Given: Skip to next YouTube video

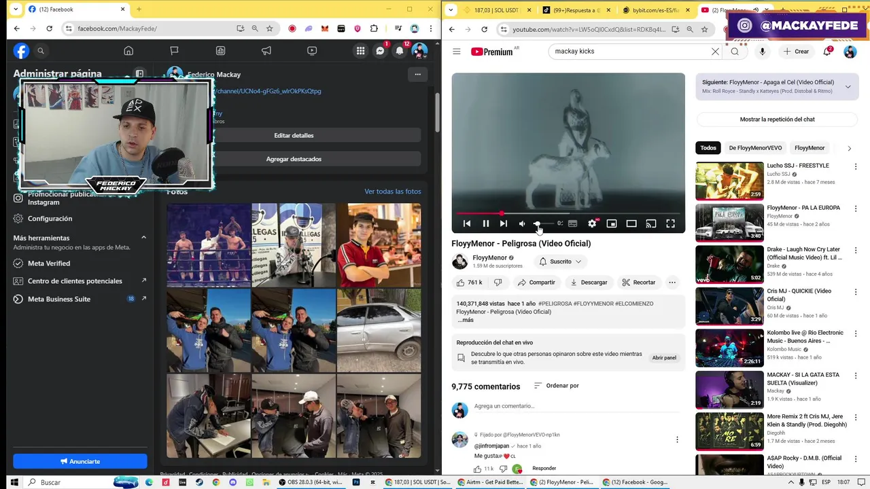Looking at the screenshot, I should point(504,223).
